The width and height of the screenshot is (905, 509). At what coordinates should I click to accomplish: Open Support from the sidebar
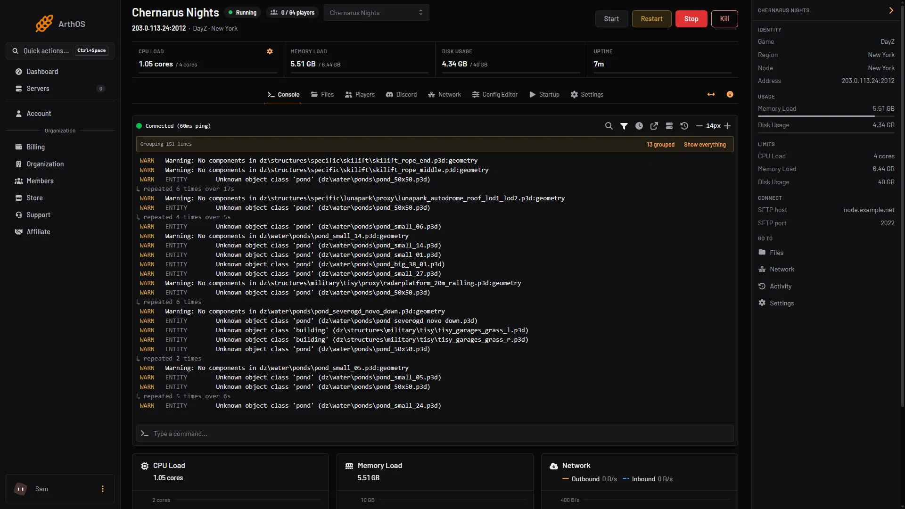60,215
